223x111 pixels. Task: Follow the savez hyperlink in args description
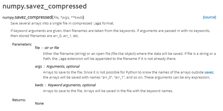pos(209,72)
